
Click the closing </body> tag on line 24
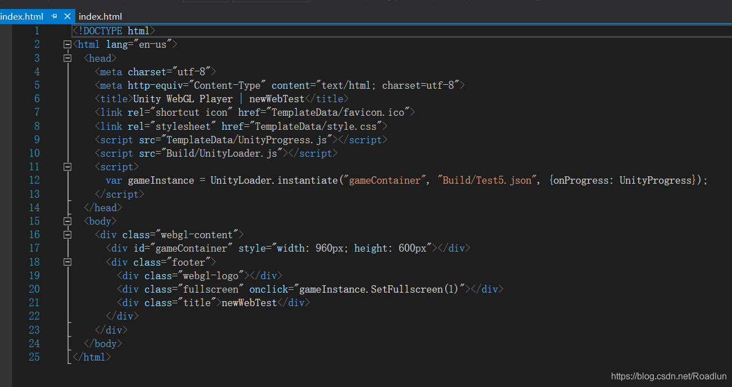pos(102,344)
